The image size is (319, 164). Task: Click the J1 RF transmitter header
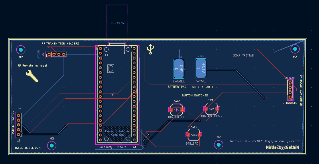(x=56, y=54)
